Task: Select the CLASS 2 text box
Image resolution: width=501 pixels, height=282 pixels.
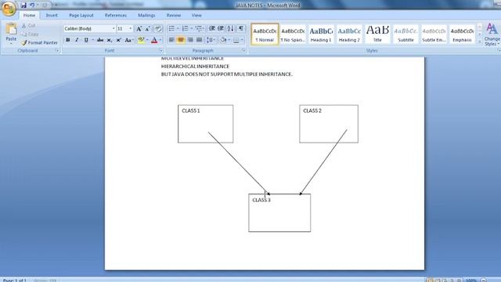Action: click(x=329, y=124)
